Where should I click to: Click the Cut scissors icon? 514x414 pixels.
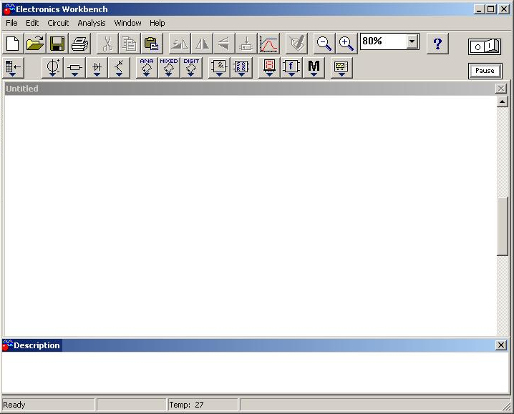point(107,44)
